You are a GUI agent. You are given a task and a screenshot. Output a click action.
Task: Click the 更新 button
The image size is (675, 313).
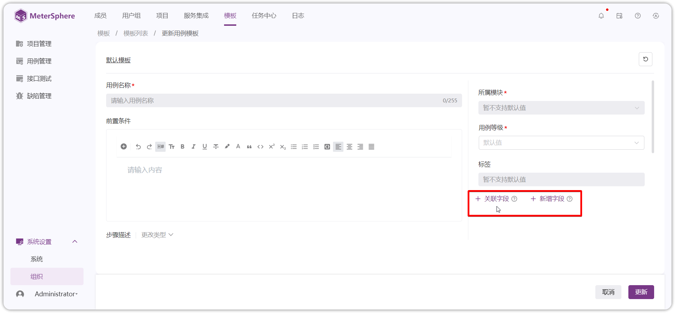(x=641, y=292)
